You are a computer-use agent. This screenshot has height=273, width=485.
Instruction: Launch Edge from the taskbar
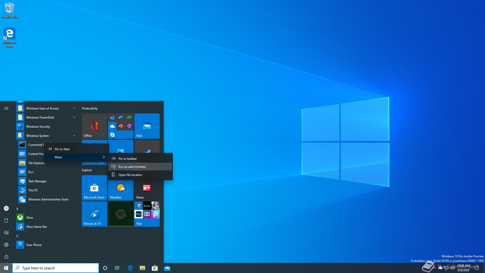[x=130, y=268]
